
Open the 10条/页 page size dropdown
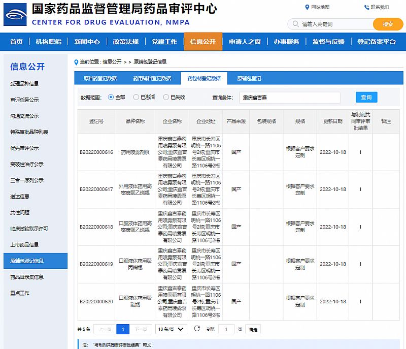(171, 329)
